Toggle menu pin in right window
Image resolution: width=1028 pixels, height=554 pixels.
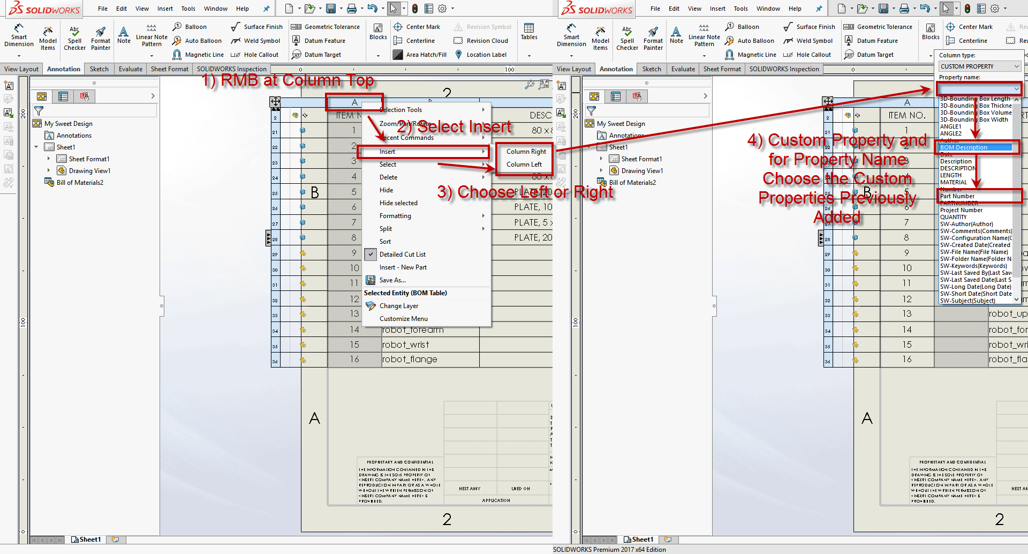pyautogui.click(x=819, y=9)
